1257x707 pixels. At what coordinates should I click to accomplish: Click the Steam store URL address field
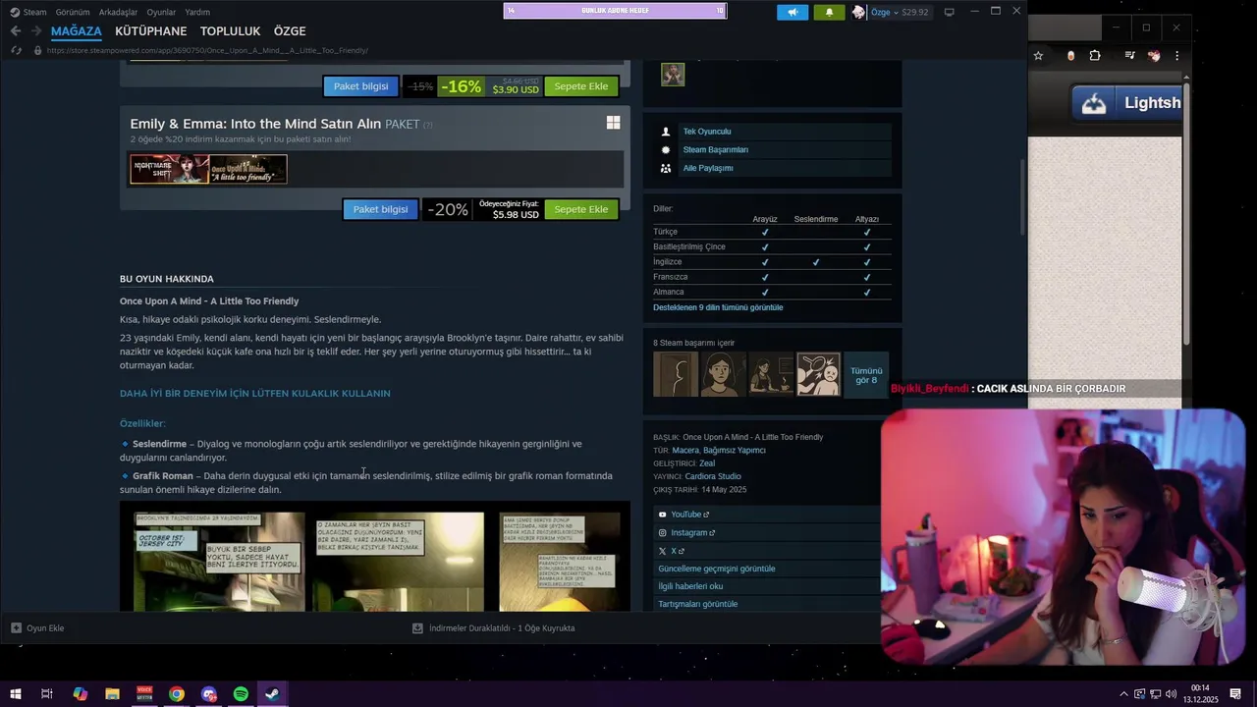207,50
